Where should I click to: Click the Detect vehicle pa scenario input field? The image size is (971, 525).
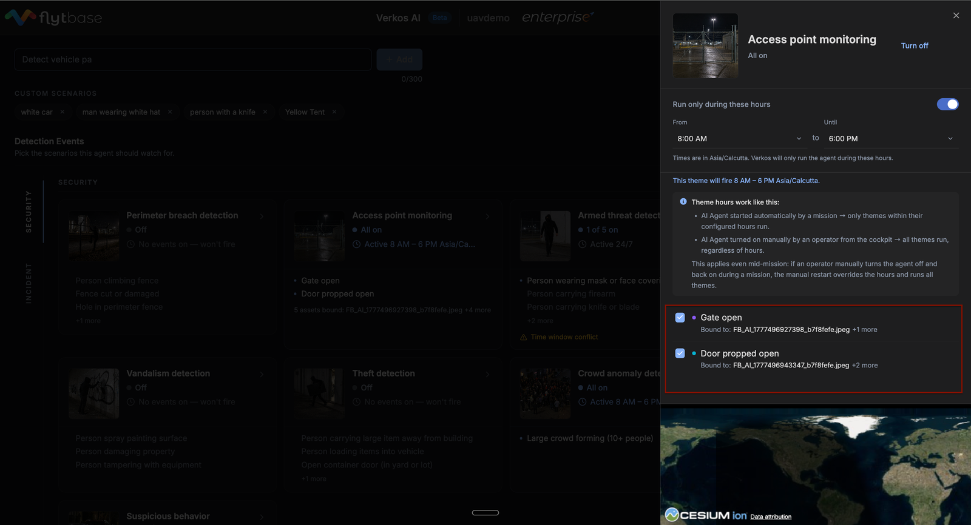point(193,59)
